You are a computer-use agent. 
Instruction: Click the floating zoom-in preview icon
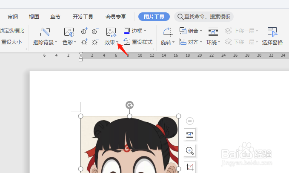coord(190,151)
